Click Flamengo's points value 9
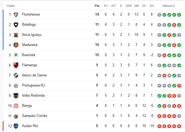Screen dimensions: 185x132 pos(97,65)
